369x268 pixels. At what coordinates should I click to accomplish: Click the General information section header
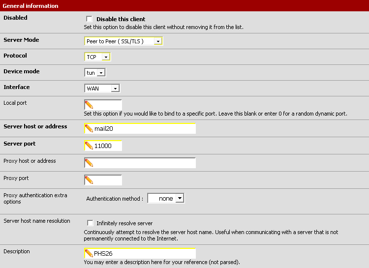pyautogui.click(x=31, y=6)
